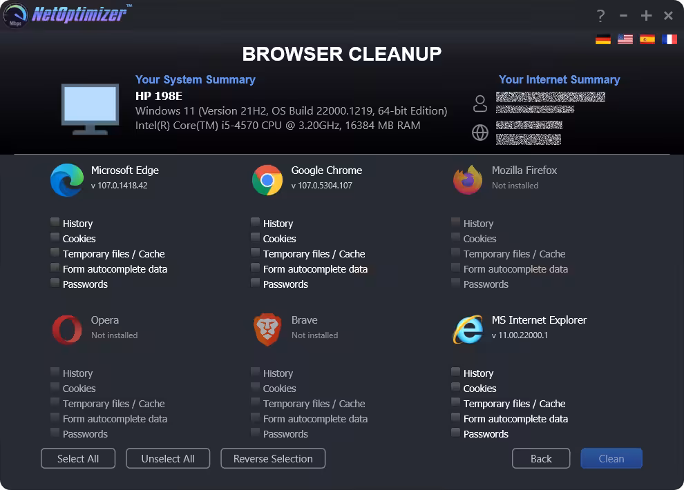Image resolution: width=684 pixels, height=490 pixels.
Task: Start cleanup with the Clean button
Action: [x=611, y=459]
